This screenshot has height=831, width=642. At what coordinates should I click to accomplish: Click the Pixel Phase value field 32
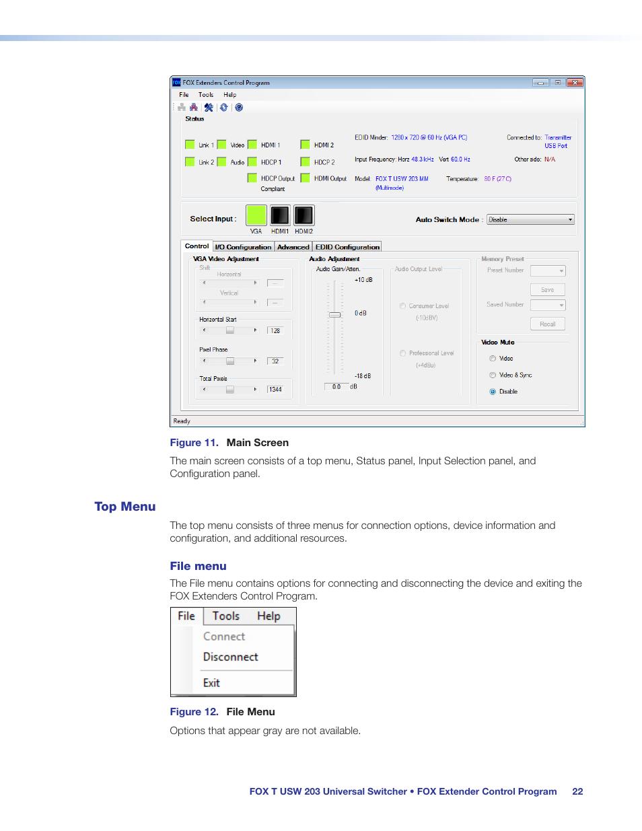[x=275, y=361]
